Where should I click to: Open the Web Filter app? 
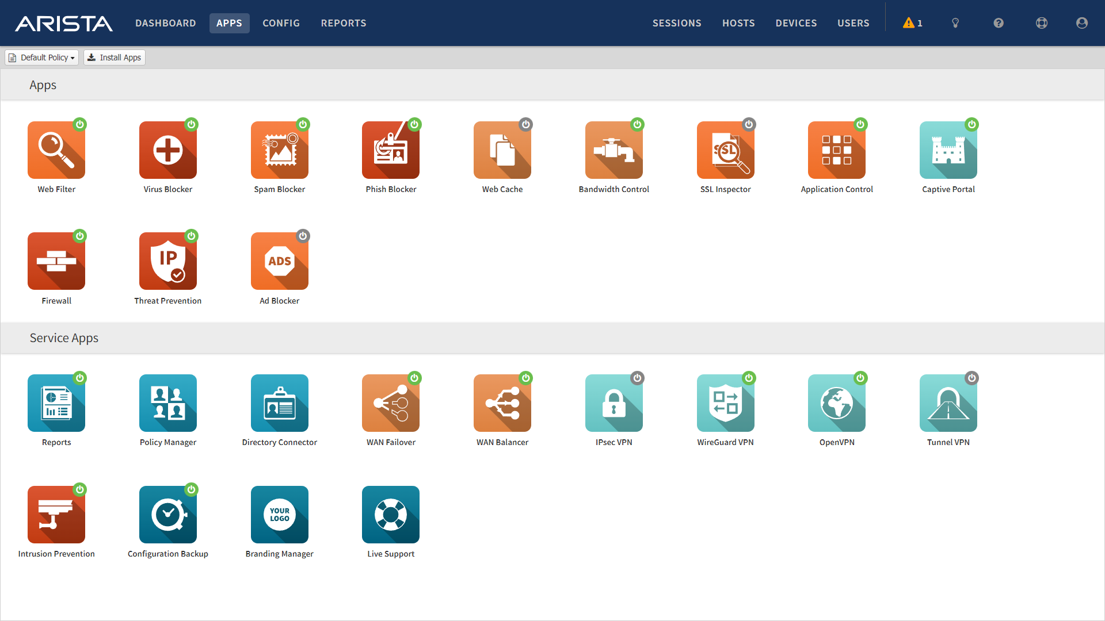coord(56,150)
